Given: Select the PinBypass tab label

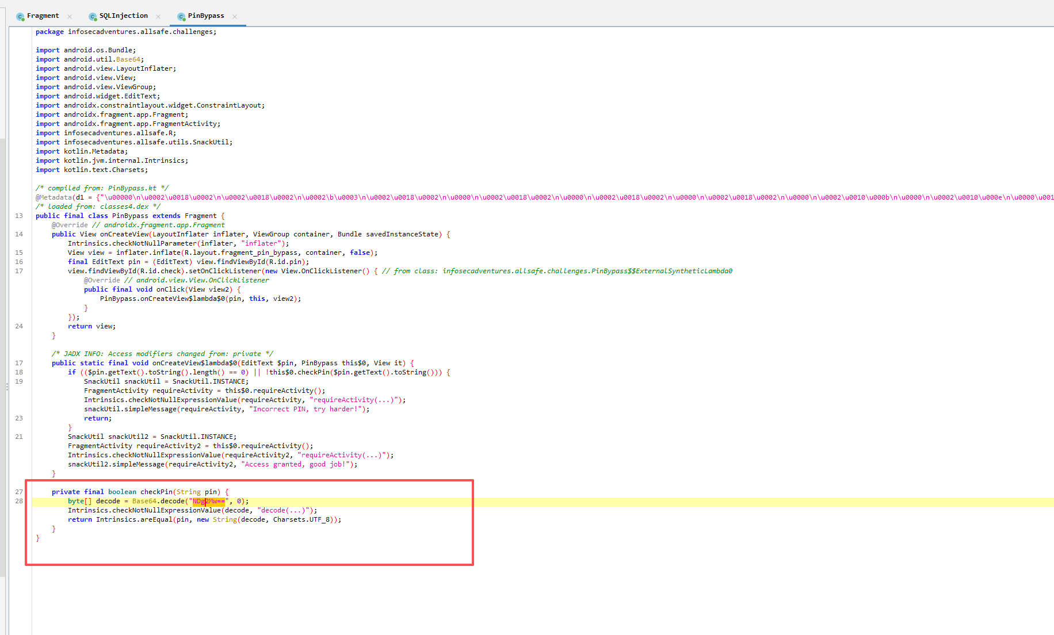Looking at the screenshot, I should coord(205,16).
